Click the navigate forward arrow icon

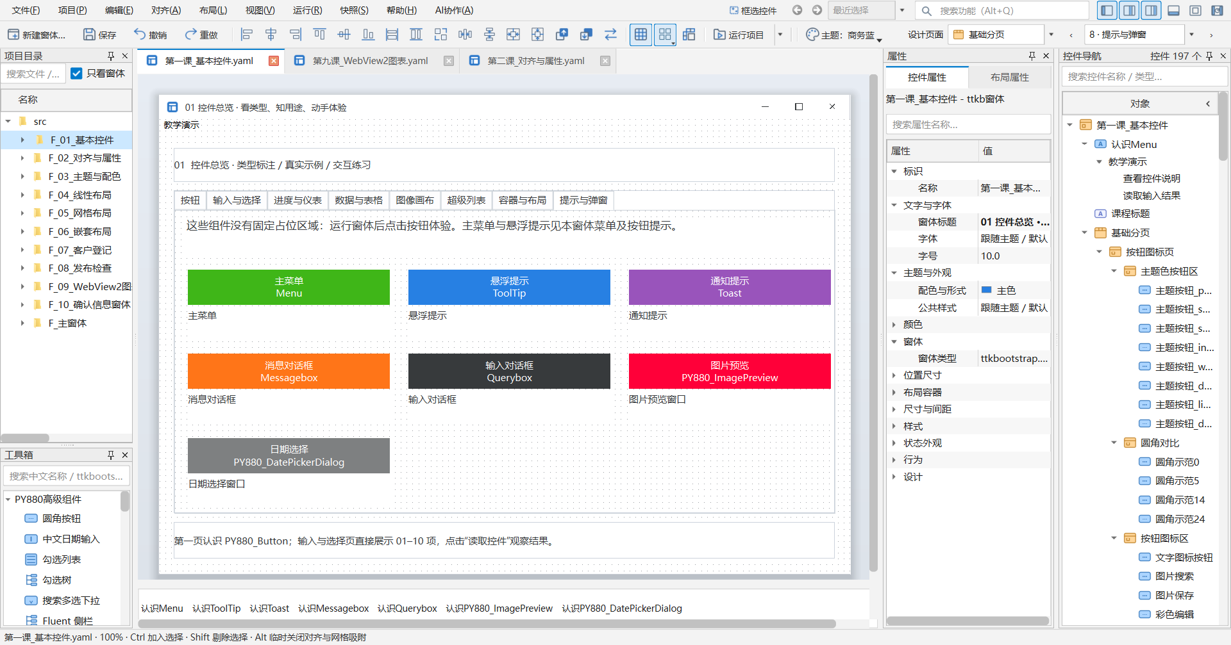[817, 10]
